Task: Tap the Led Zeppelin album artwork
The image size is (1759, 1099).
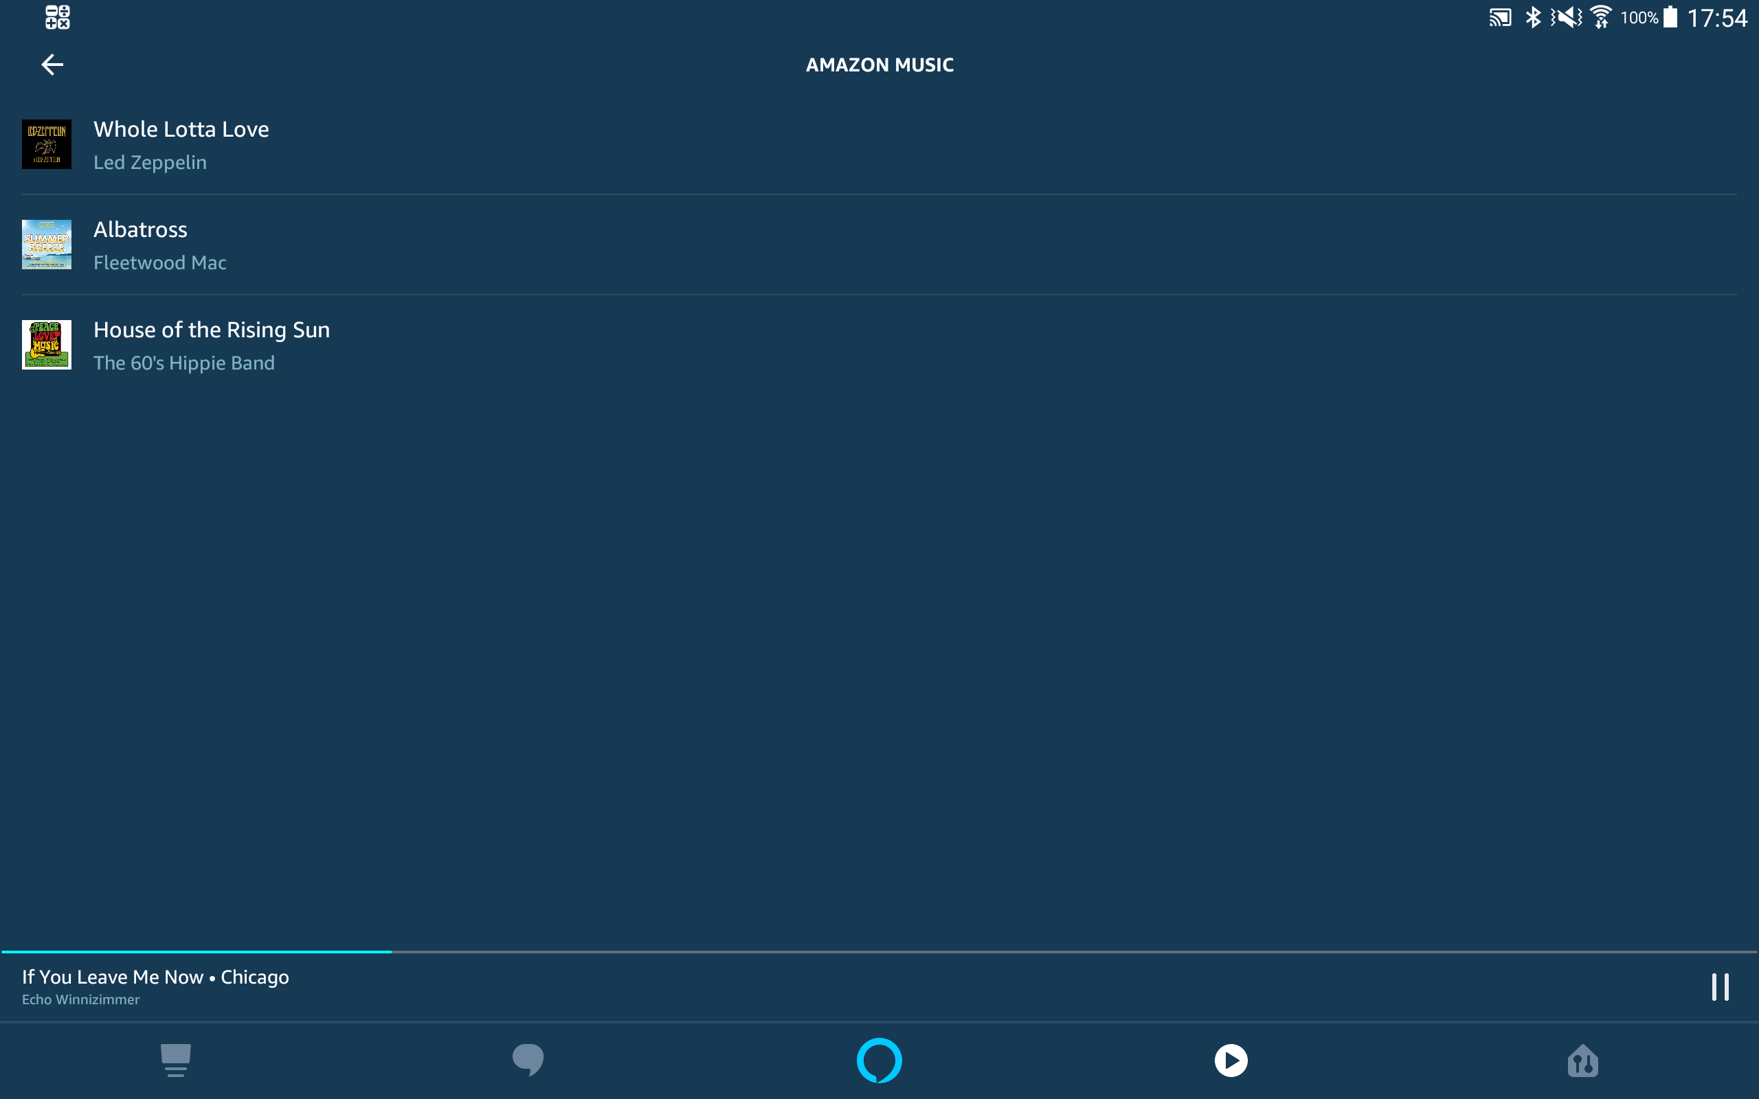Action: [x=47, y=144]
